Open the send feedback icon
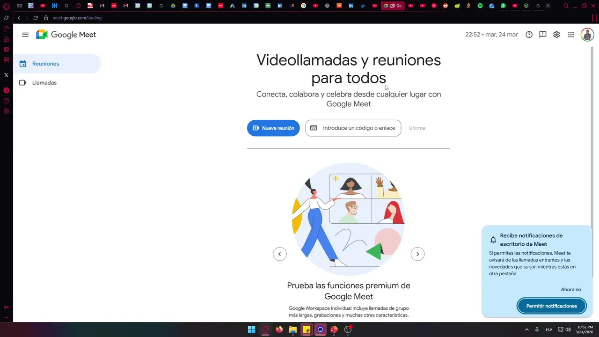The width and height of the screenshot is (599, 337). pos(543,35)
